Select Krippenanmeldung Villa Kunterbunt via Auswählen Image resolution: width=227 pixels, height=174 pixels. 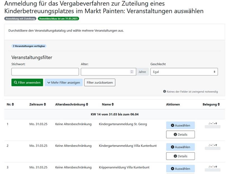[x=181, y=169]
